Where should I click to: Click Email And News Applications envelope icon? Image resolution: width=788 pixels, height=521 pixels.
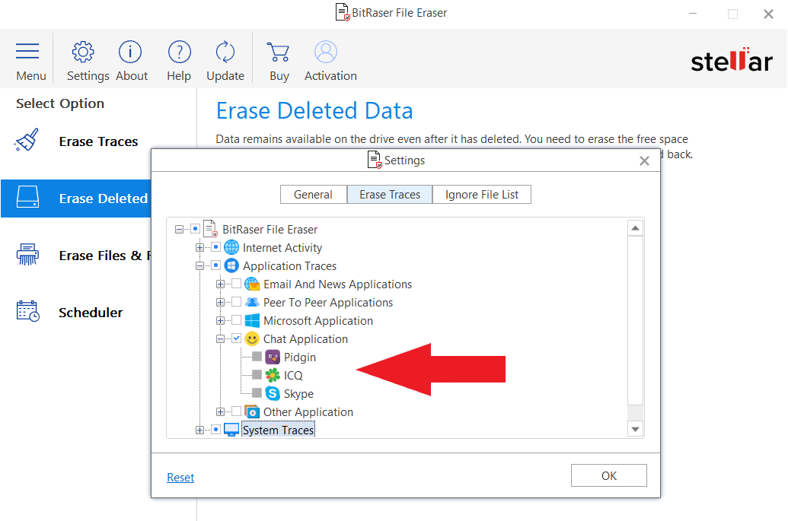(252, 284)
